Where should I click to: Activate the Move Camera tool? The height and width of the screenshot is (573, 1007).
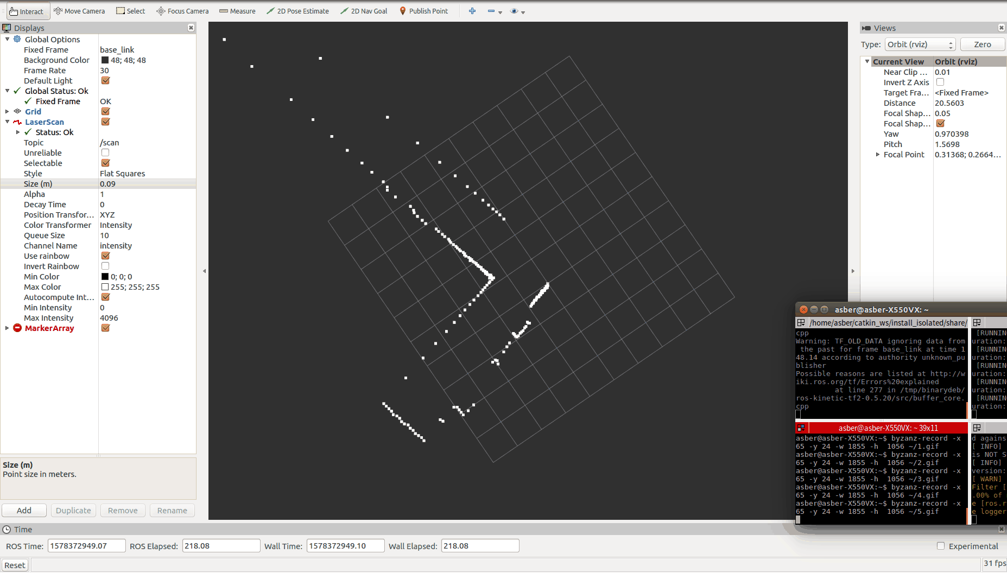(x=79, y=11)
